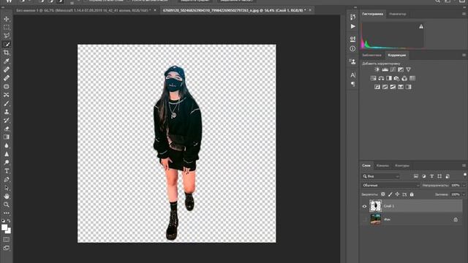
Task: Select the Lasso tool
Action: 7,36
